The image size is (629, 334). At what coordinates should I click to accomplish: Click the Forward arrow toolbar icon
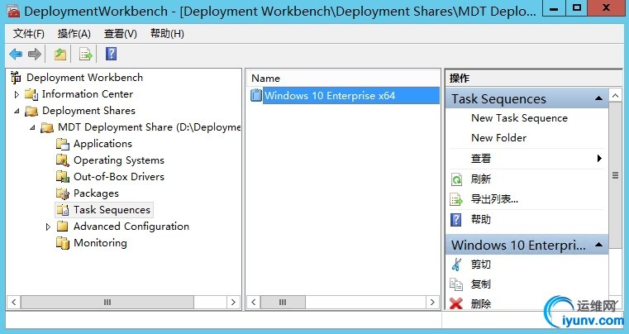35,54
